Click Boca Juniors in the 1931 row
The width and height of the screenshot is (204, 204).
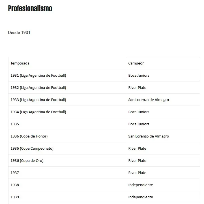tap(139, 76)
